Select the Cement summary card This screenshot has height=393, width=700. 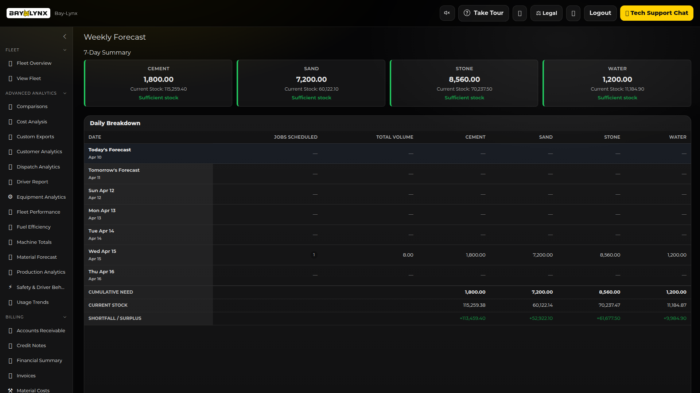(x=158, y=83)
